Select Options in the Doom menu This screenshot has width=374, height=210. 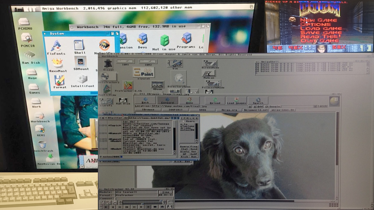316,24
